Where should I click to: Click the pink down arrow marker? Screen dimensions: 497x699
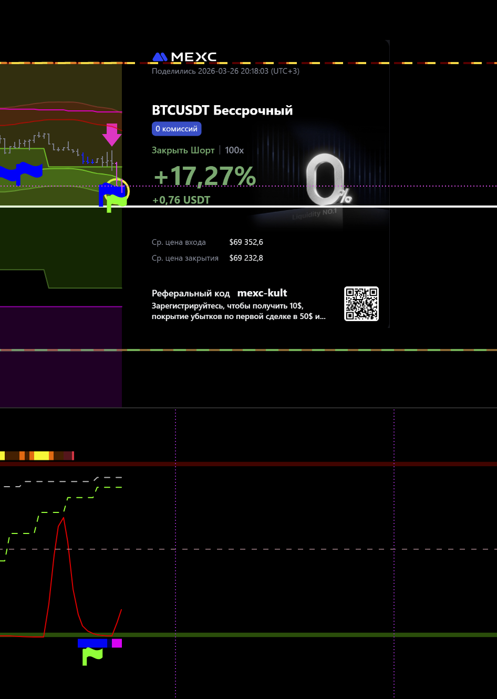[x=111, y=135]
